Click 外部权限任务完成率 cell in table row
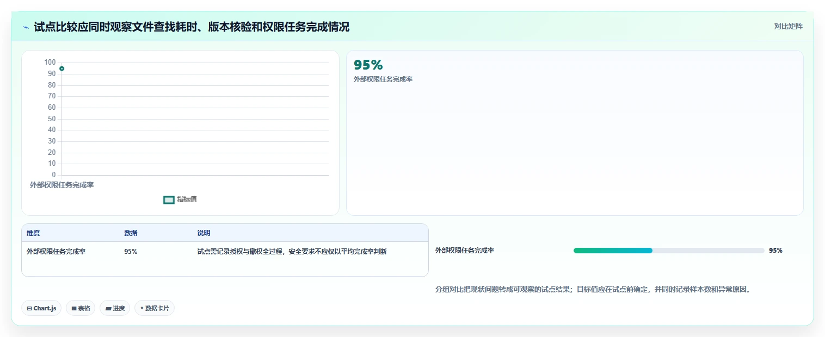The image size is (825, 337). (x=56, y=252)
